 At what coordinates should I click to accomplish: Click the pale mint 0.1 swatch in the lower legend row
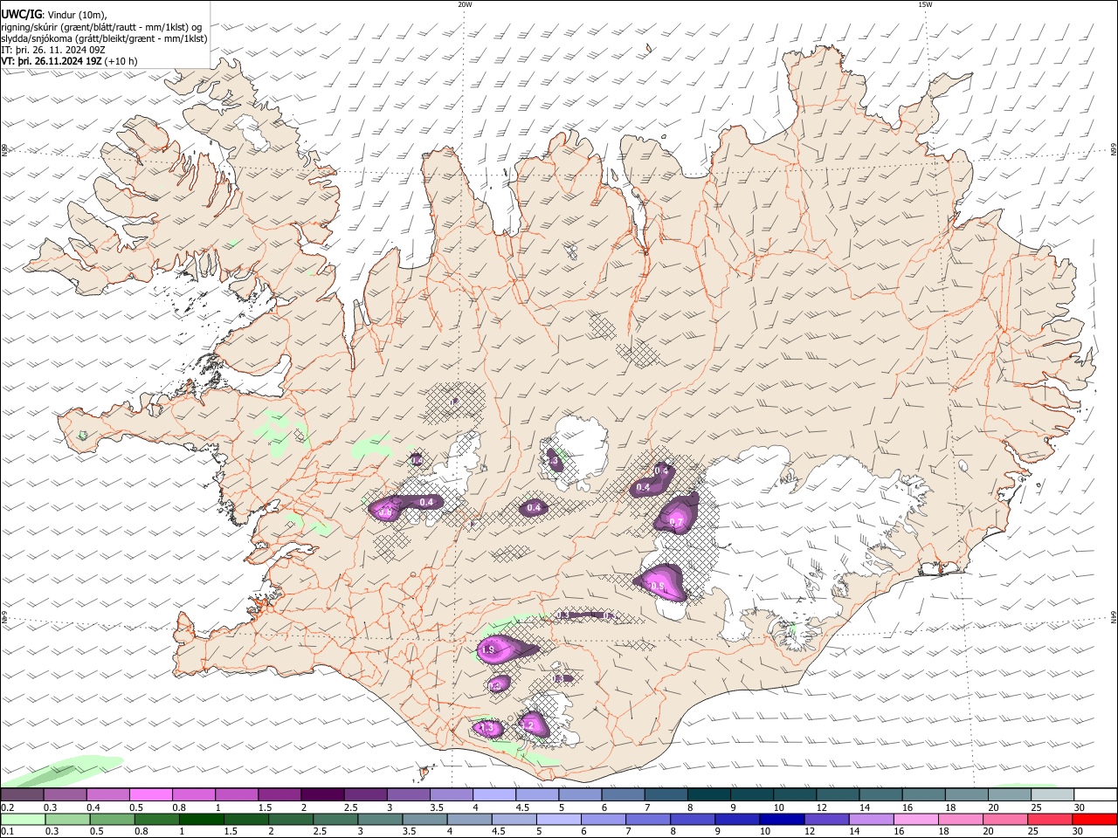[x=23, y=820]
